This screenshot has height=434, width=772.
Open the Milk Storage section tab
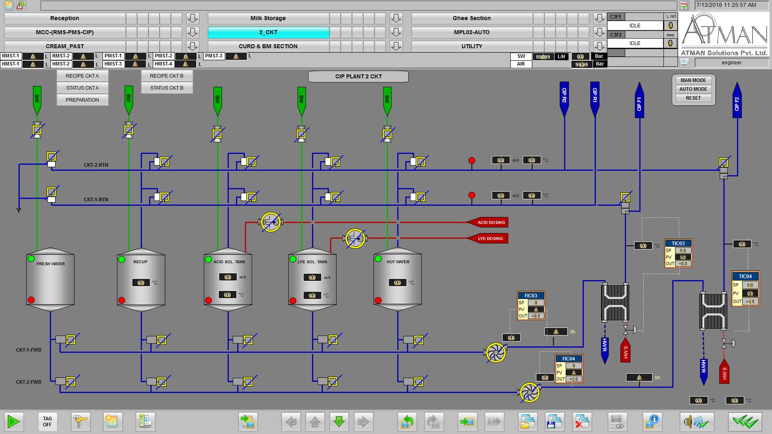click(x=268, y=18)
